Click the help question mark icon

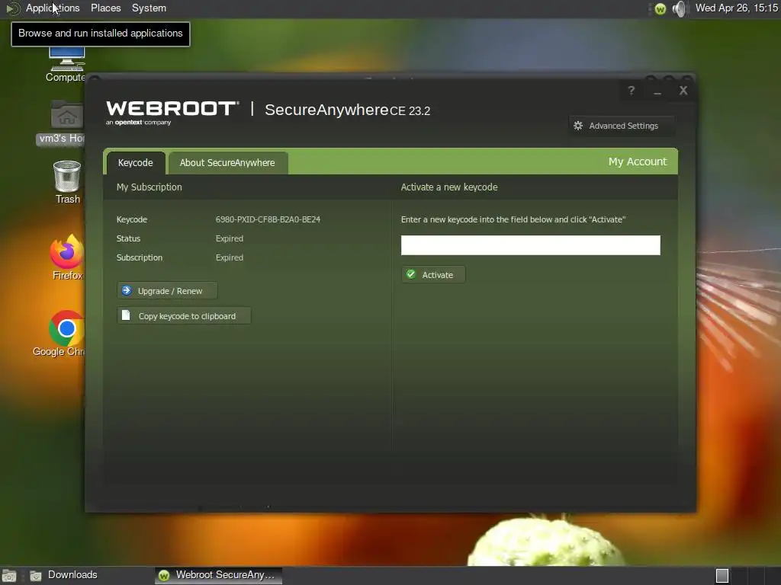(631, 91)
